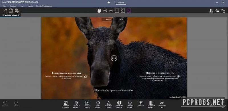Open the Изменить menu in the menu bar
This screenshot has width=228, height=111.
13,6
